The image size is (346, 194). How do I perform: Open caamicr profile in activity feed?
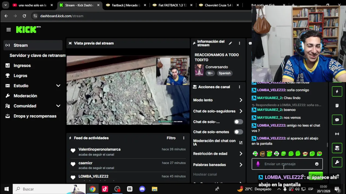coord(85,163)
